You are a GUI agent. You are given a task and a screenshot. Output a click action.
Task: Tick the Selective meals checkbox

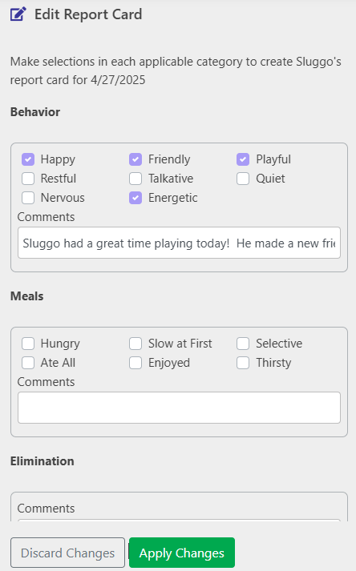click(x=243, y=344)
